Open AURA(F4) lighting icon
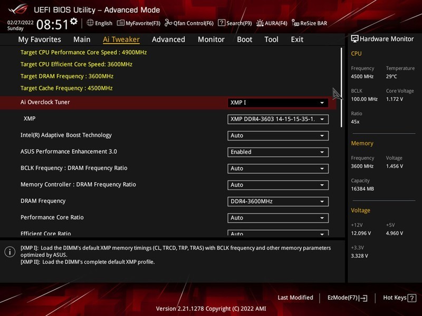The height and width of the screenshot is (316, 422). pos(259,23)
